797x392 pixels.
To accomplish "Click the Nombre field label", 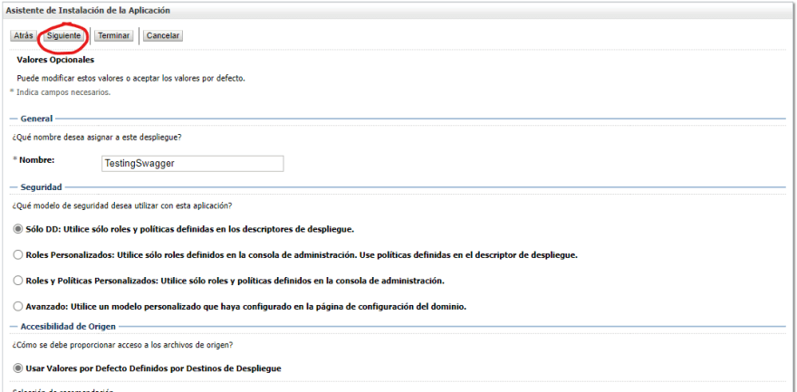I will [x=36, y=160].
